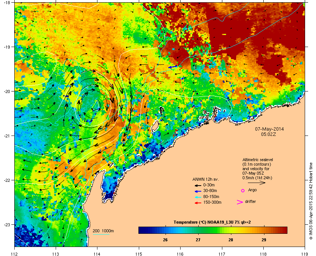Click the longitude axis label 118
316x256 pixels.
pos(263,254)
